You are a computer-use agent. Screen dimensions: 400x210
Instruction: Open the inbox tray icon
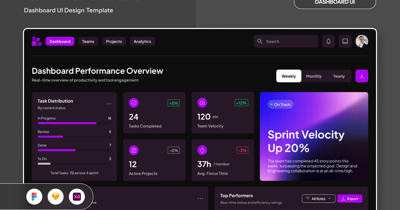[x=345, y=41]
